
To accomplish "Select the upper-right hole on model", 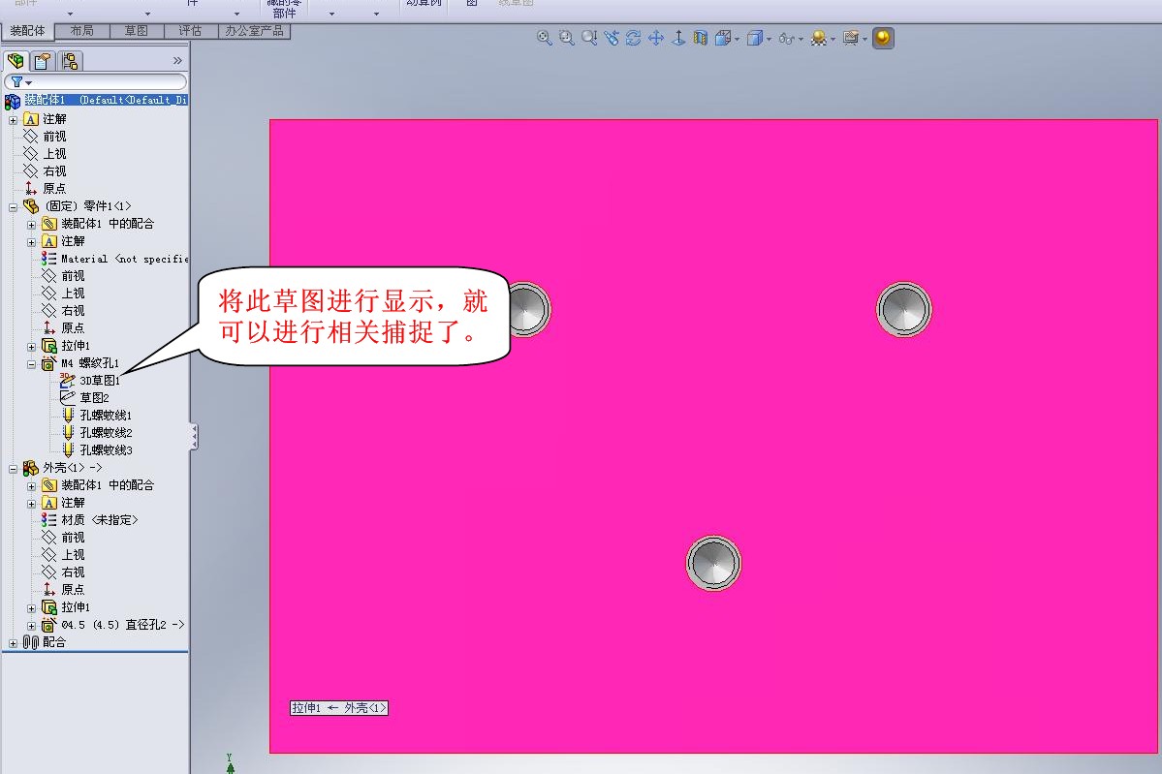I will pyautogui.click(x=904, y=310).
